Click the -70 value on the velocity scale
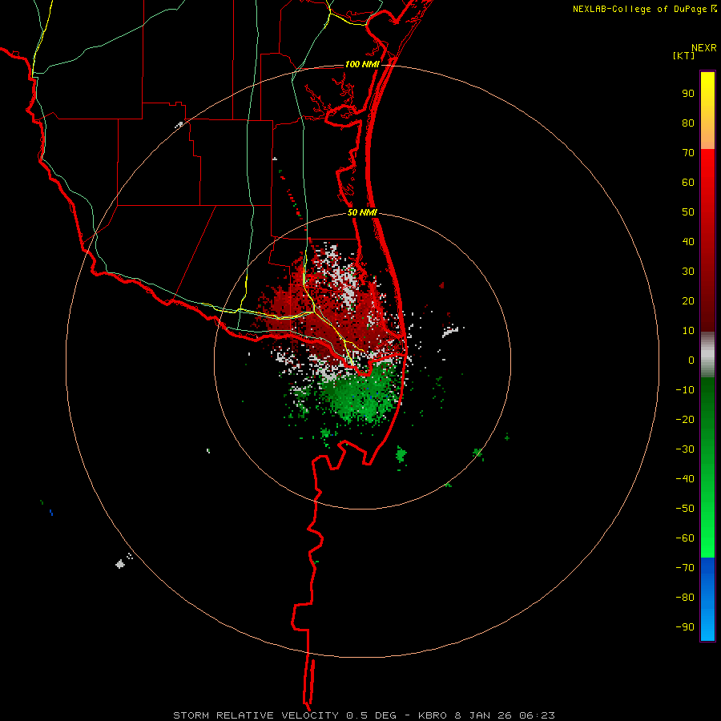Viewport: 721px width, 721px height. tap(685, 568)
